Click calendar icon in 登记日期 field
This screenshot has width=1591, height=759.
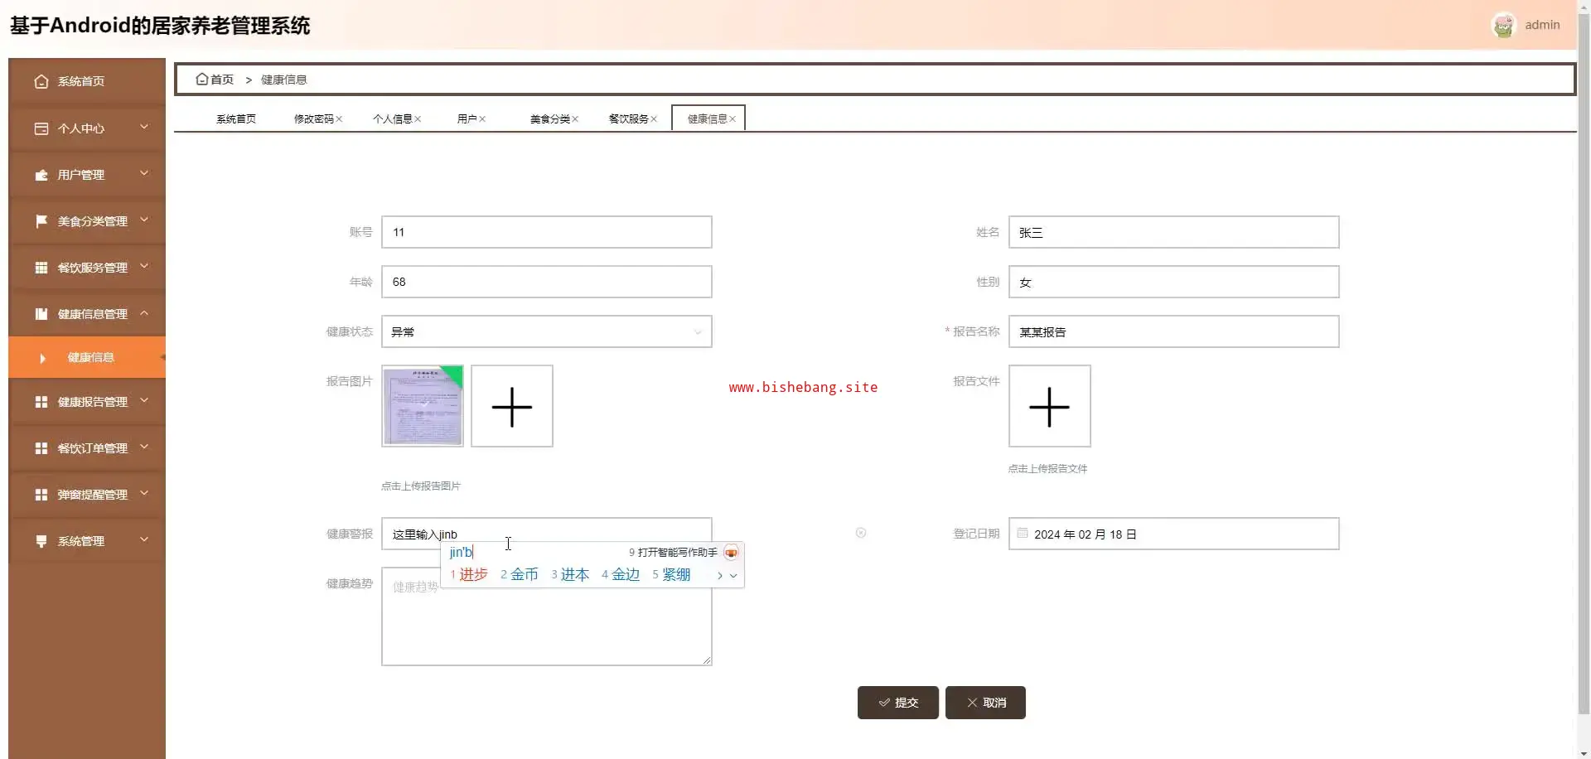click(1023, 534)
